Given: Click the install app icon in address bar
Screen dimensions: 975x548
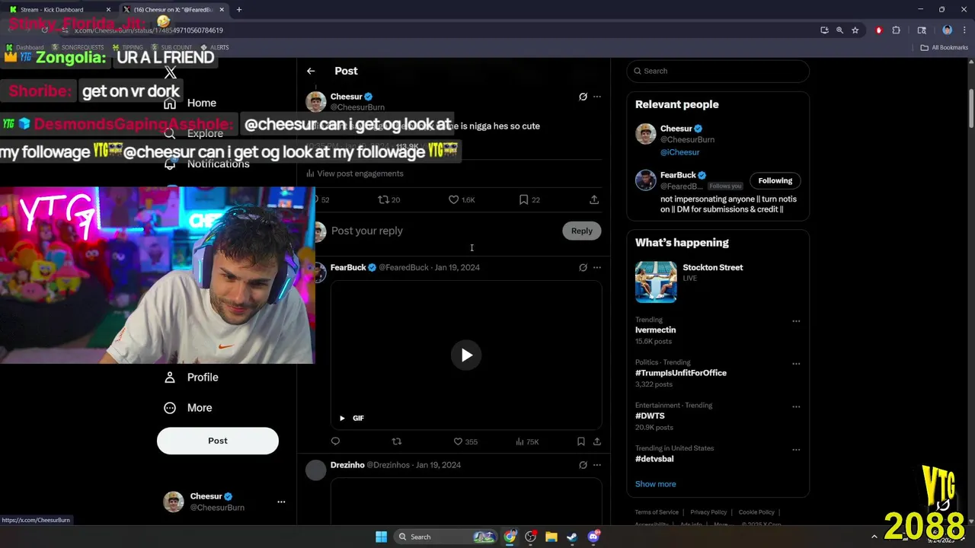Looking at the screenshot, I should point(824,30).
